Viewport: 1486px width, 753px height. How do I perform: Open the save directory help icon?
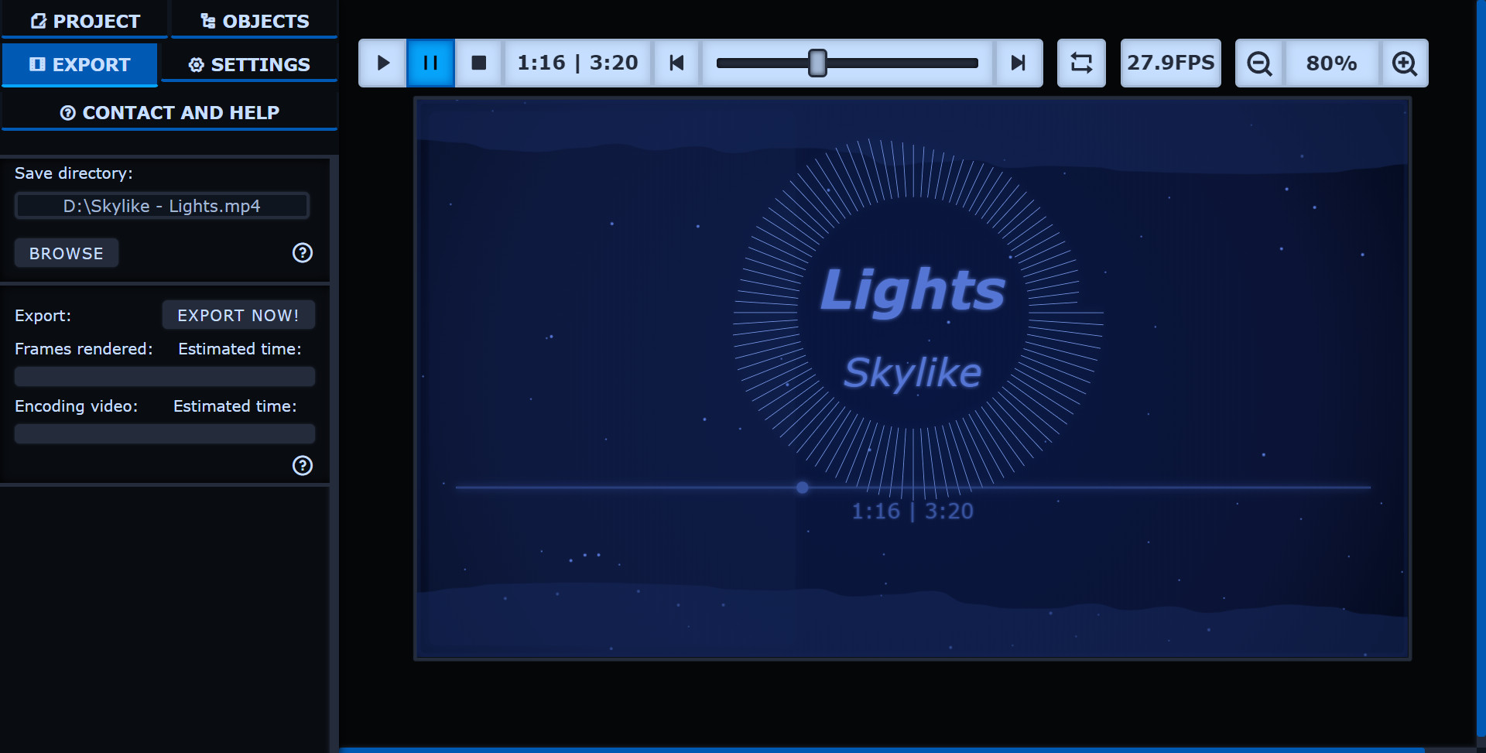pos(303,252)
